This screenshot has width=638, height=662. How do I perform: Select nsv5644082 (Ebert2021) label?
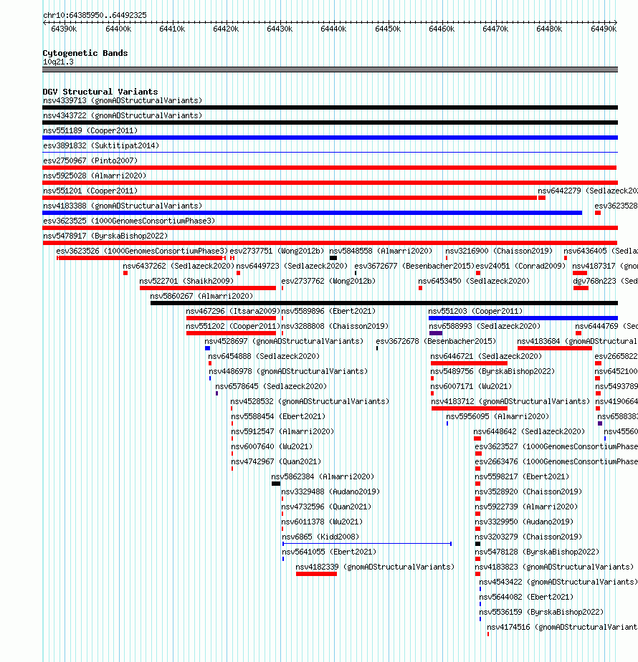click(x=526, y=598)
